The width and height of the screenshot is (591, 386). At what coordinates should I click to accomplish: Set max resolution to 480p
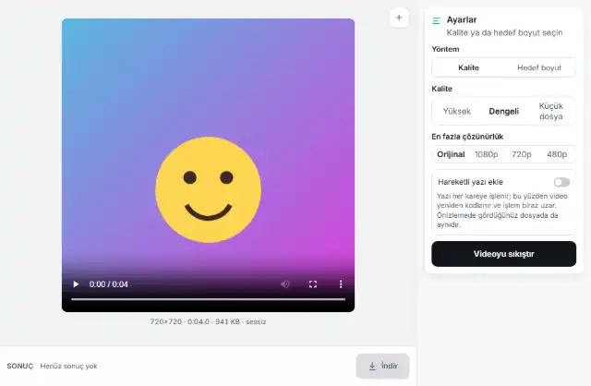click(557, 154)
